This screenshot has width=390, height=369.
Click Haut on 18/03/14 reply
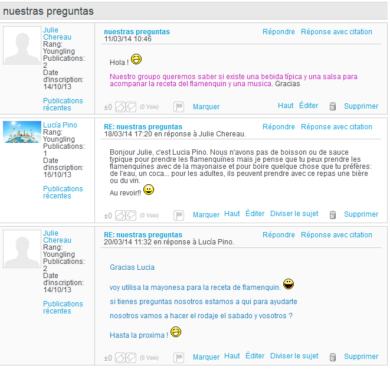point(232,214)
